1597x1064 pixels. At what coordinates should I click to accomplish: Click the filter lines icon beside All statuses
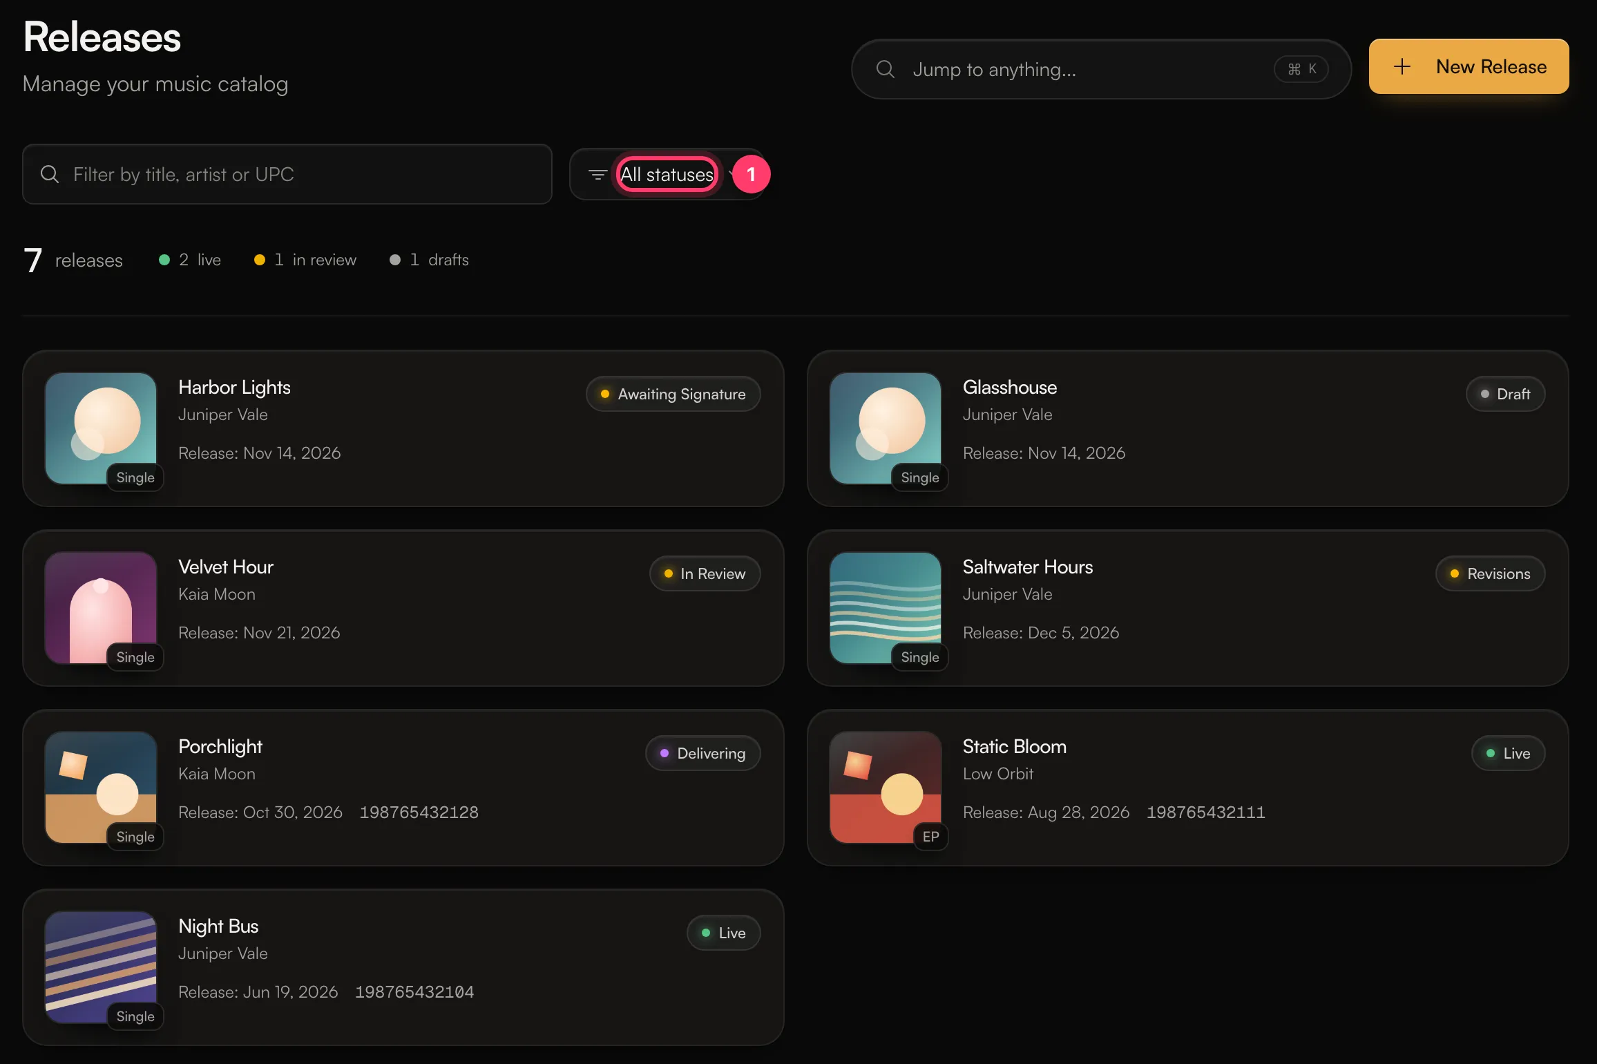[597, 175]
